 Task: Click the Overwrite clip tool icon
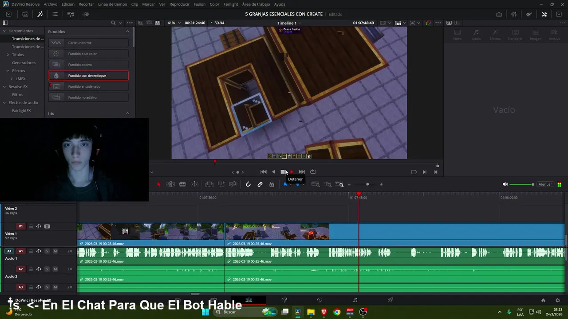pos(221,184)
